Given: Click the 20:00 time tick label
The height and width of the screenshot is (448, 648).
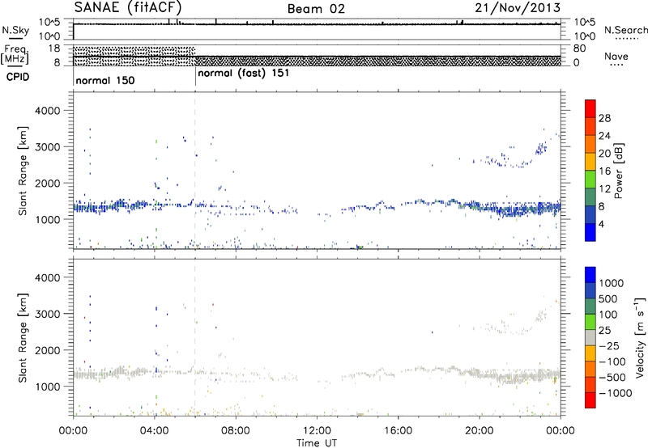Looking at the screenshot, I should 480,431.
